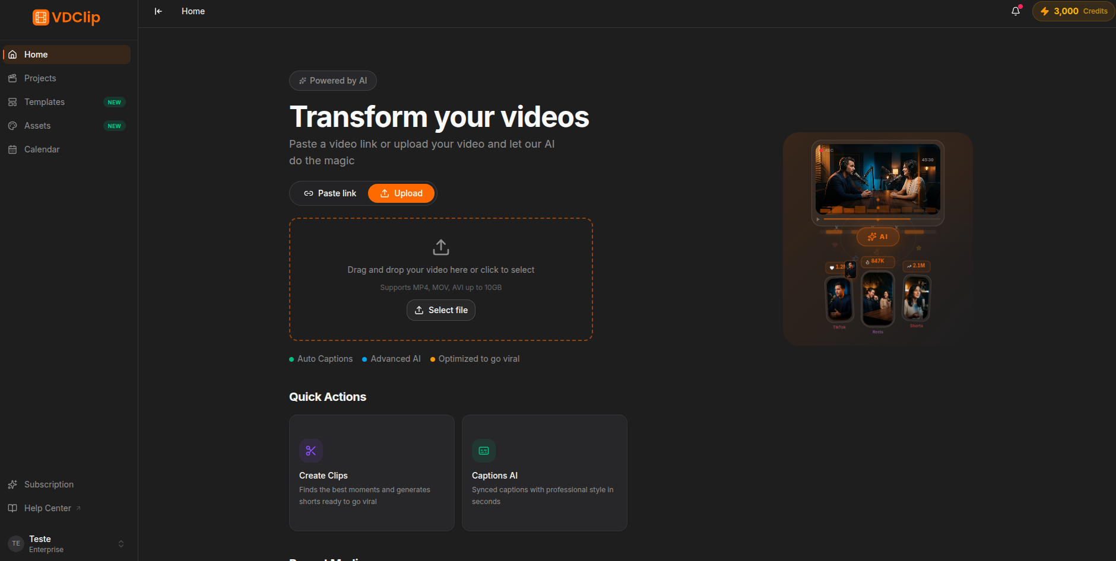Click the Auto Captions label
Image resolution: width=1116 pixels, height=561 pixels.
(x=325, y=359)
